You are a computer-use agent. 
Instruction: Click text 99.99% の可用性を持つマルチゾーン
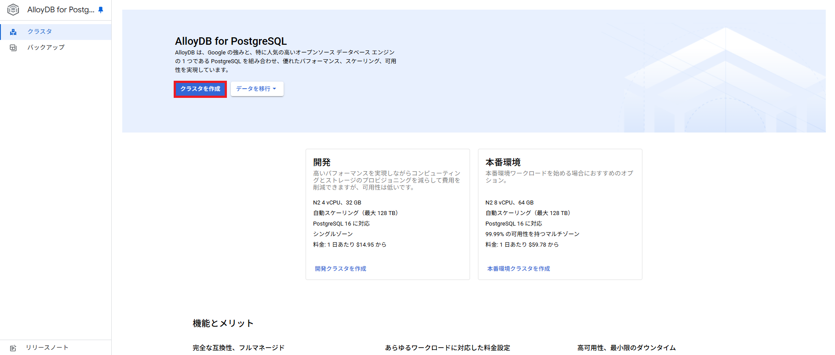tap(532, 234)
